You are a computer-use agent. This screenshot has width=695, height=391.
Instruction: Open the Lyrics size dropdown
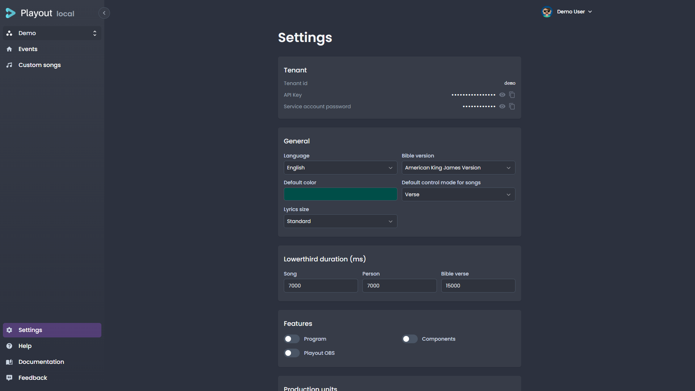pos(340,221)
